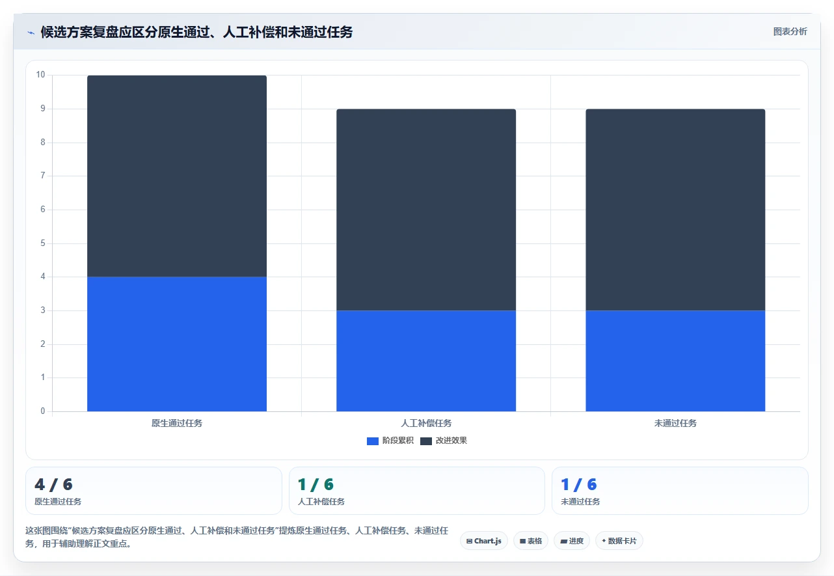The height and width of the screenshot is (576, 834).
Task: Click the blue bar segment for 人工补偿任务
Action: (426, 361)
